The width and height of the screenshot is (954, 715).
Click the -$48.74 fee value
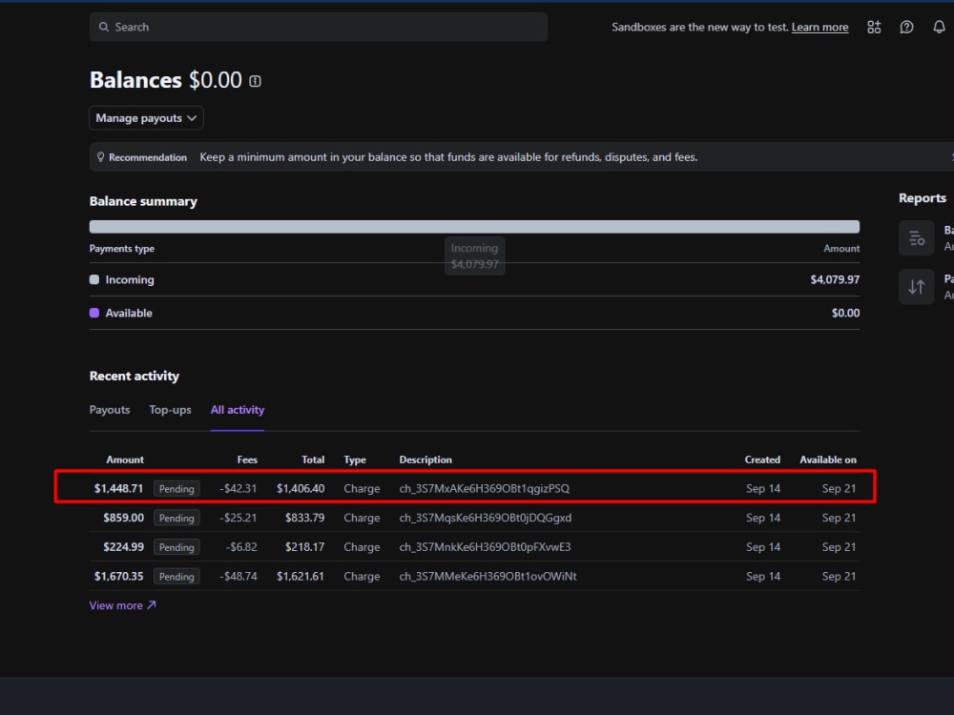238,577
